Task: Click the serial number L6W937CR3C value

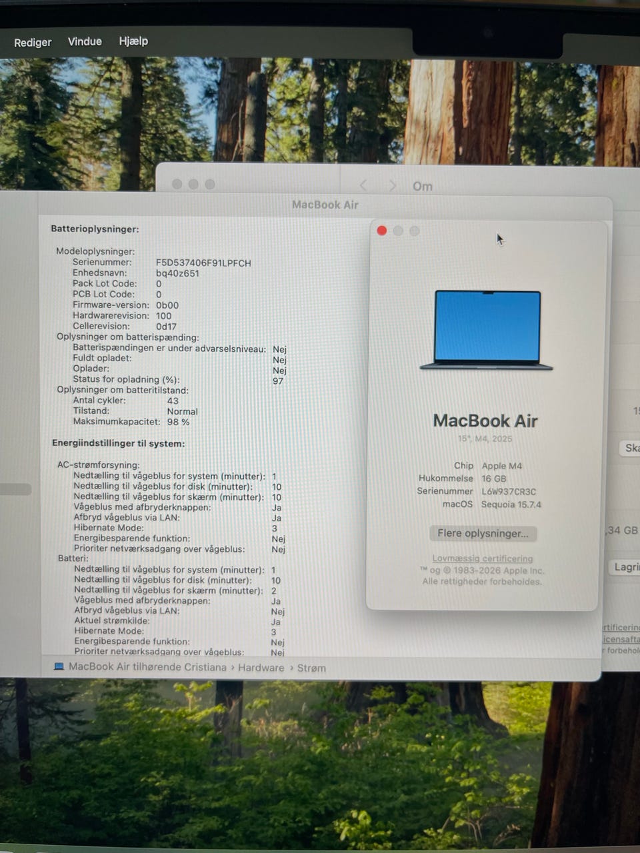Action: [509, 491]
